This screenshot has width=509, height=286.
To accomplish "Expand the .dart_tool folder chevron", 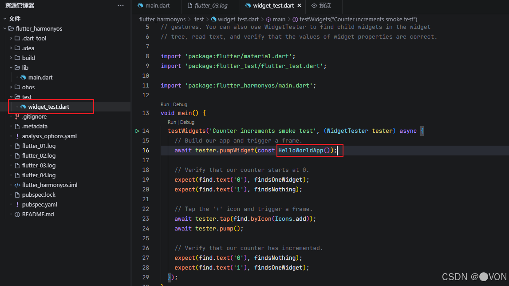I will click(11, 38).
